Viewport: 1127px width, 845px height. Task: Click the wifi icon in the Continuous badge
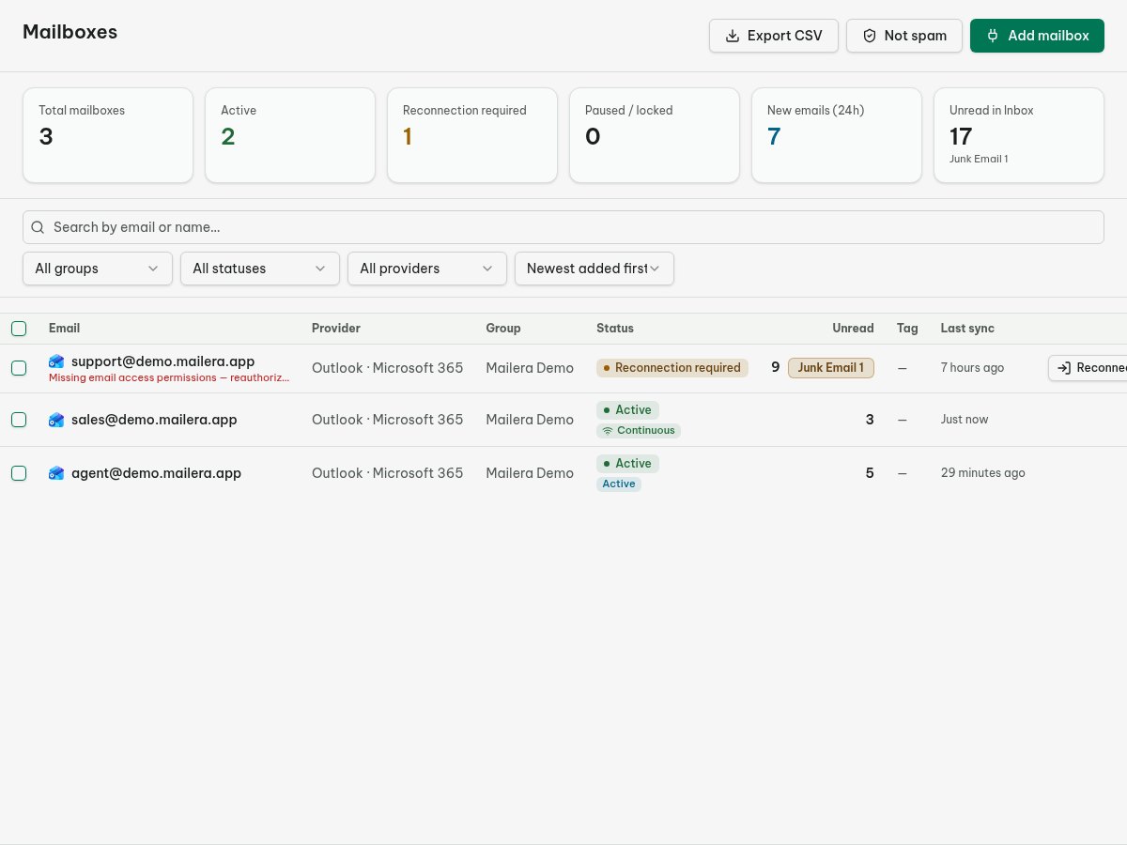pyautogui.click(x=608, y=431)
